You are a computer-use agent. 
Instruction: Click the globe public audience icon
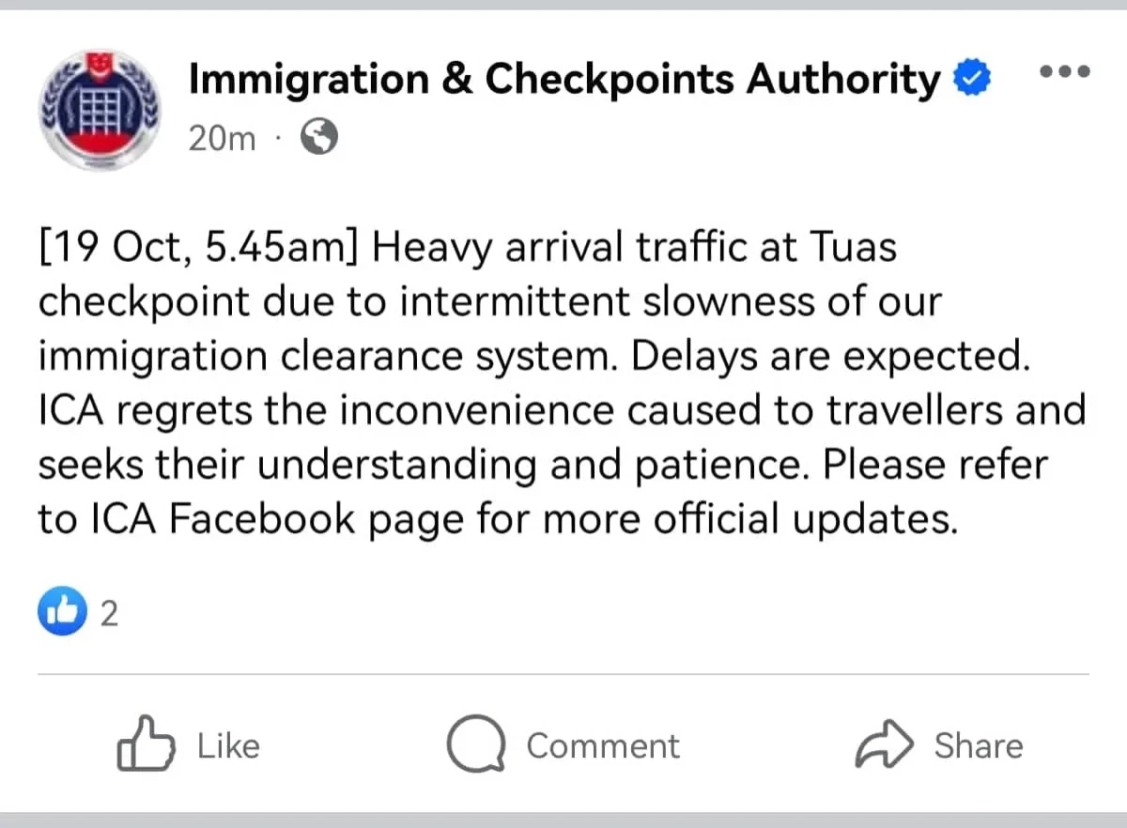click(x=318, y=139)
